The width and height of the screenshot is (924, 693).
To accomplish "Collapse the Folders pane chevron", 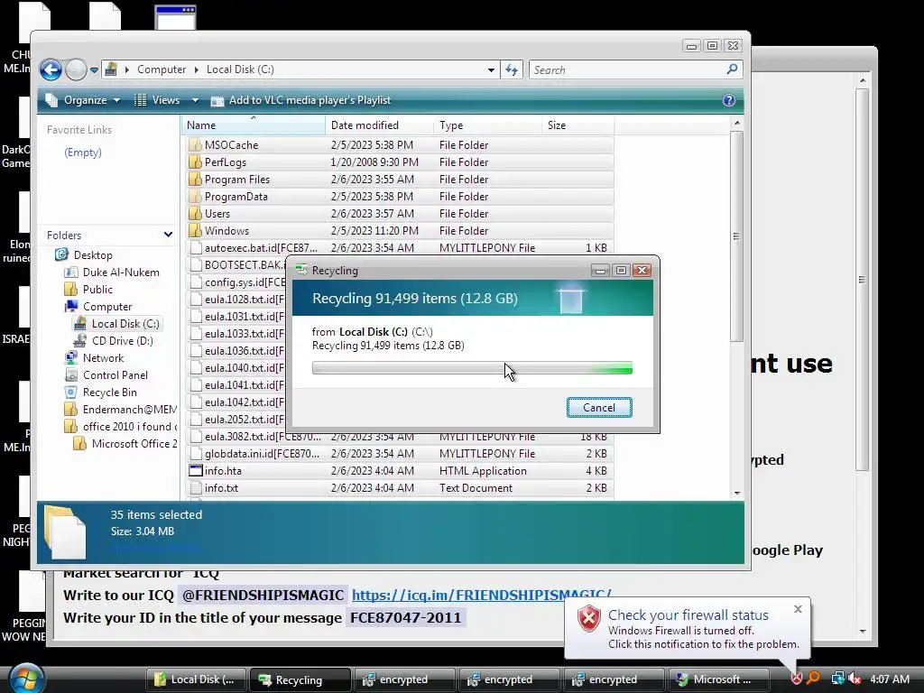I will (x=168, y=235).
